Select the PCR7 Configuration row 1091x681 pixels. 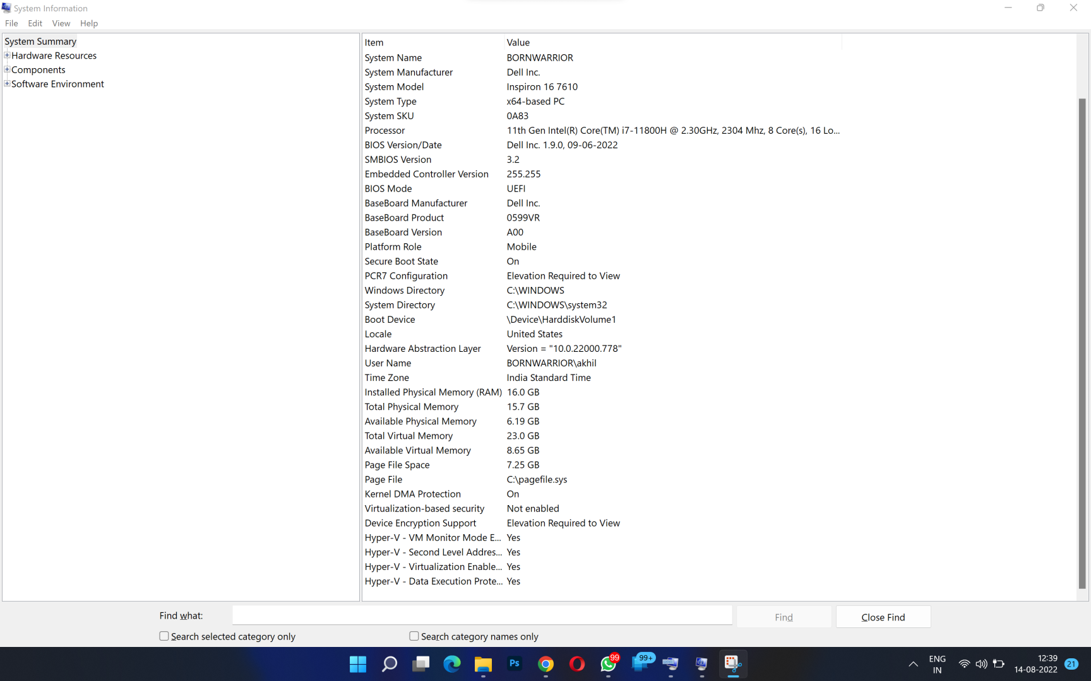602,276
